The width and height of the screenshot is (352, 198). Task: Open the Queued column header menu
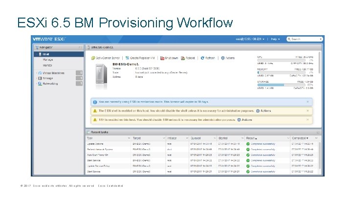215,138
